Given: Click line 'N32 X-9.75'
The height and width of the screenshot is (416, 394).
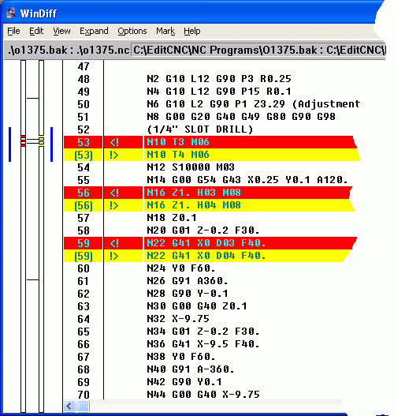Looking at the screenshot, I should click(x=178, y=319).
